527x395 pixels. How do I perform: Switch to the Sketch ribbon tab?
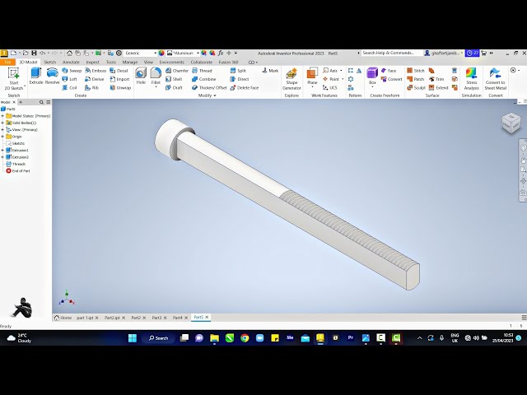pyautogui.click(x=49, y=63)
